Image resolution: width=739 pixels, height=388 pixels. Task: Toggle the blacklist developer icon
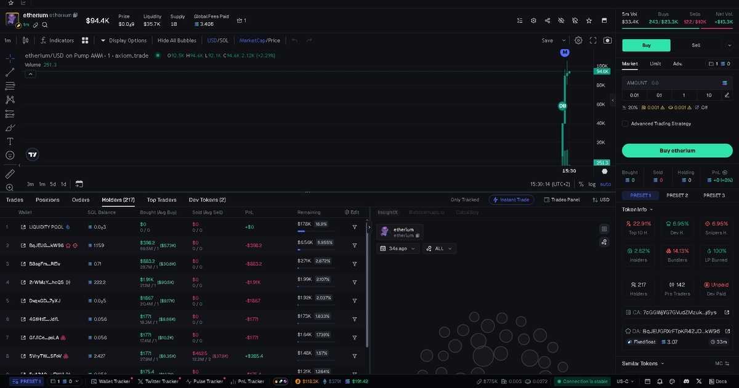point(575,20)
